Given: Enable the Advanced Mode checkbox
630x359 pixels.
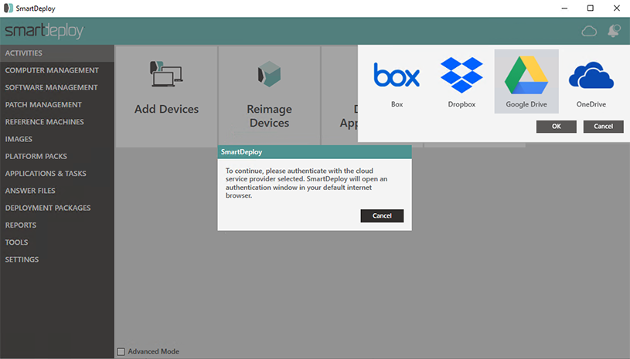Looking at the screenshot, I should [121, 352].
